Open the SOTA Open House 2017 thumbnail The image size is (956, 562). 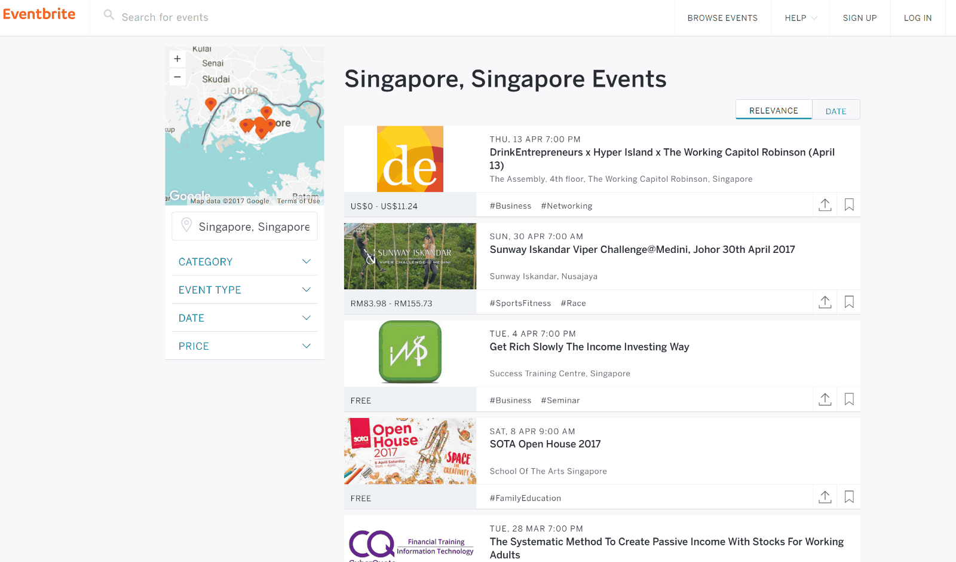pos(410,451)
